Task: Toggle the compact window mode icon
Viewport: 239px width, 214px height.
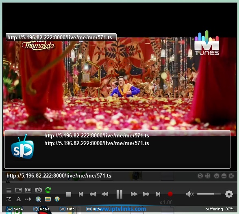Action: [x=200, y=176]
